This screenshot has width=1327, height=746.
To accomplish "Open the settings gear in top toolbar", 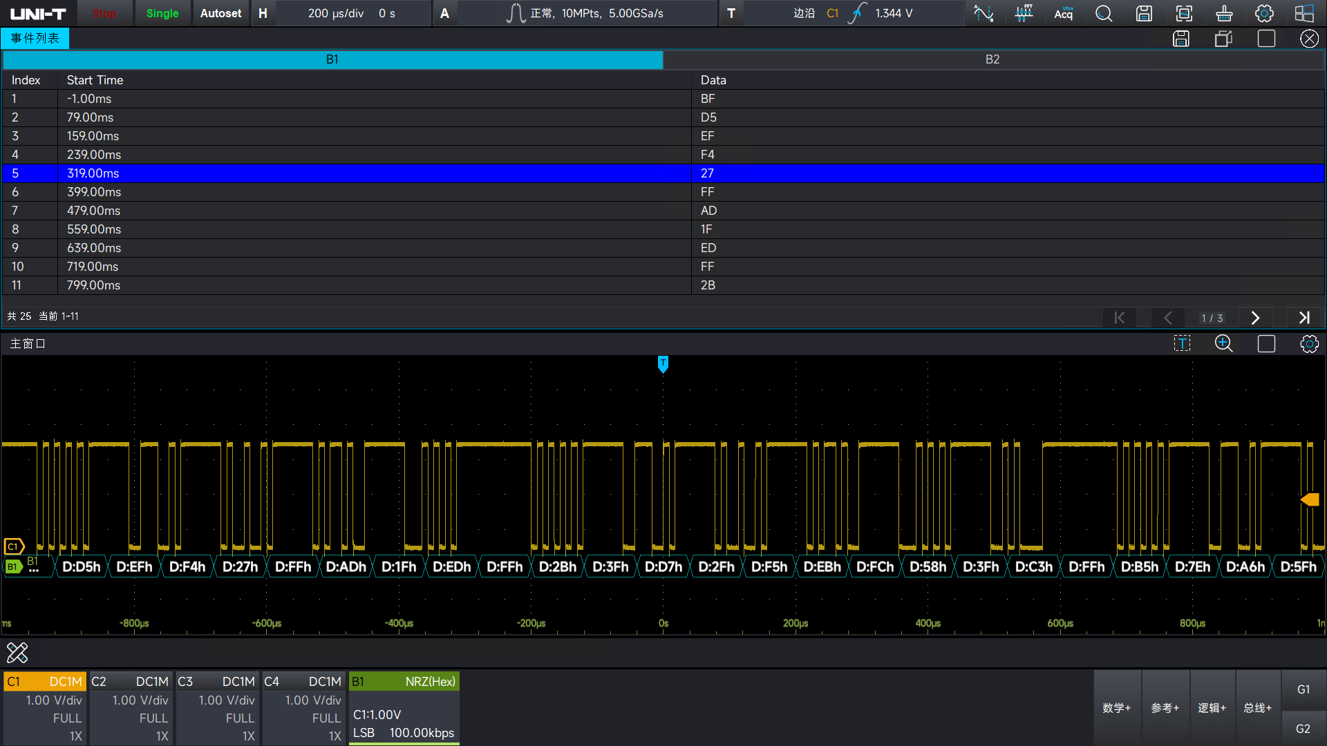I will [x=1264, y=13].
